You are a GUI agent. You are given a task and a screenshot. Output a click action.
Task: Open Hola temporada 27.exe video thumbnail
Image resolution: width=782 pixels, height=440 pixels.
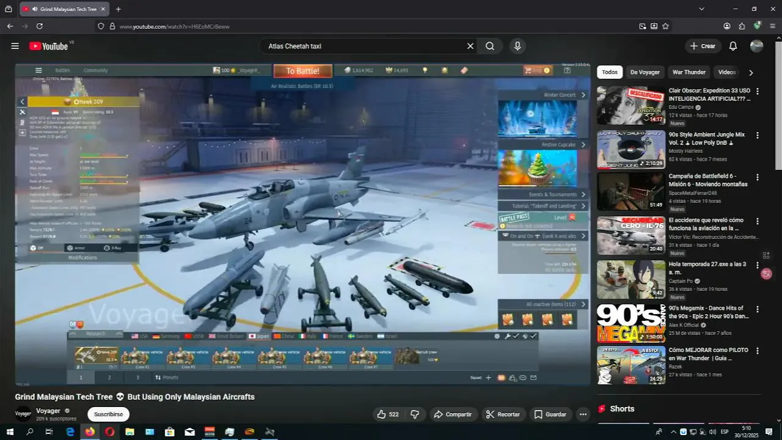click(631, 280)
